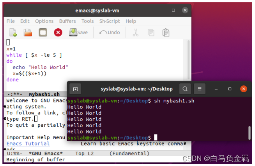This screenshot has height=166, width=255.
Task: Close the terminal with the orange X
Action: (x=244, y=89)
